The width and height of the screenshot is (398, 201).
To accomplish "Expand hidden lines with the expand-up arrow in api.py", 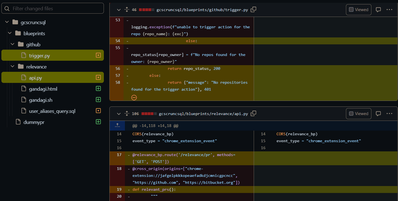I will tap(117, 125).
